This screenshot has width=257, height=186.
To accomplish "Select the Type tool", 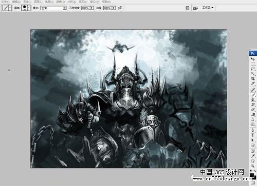I will [x=253, y=135].
